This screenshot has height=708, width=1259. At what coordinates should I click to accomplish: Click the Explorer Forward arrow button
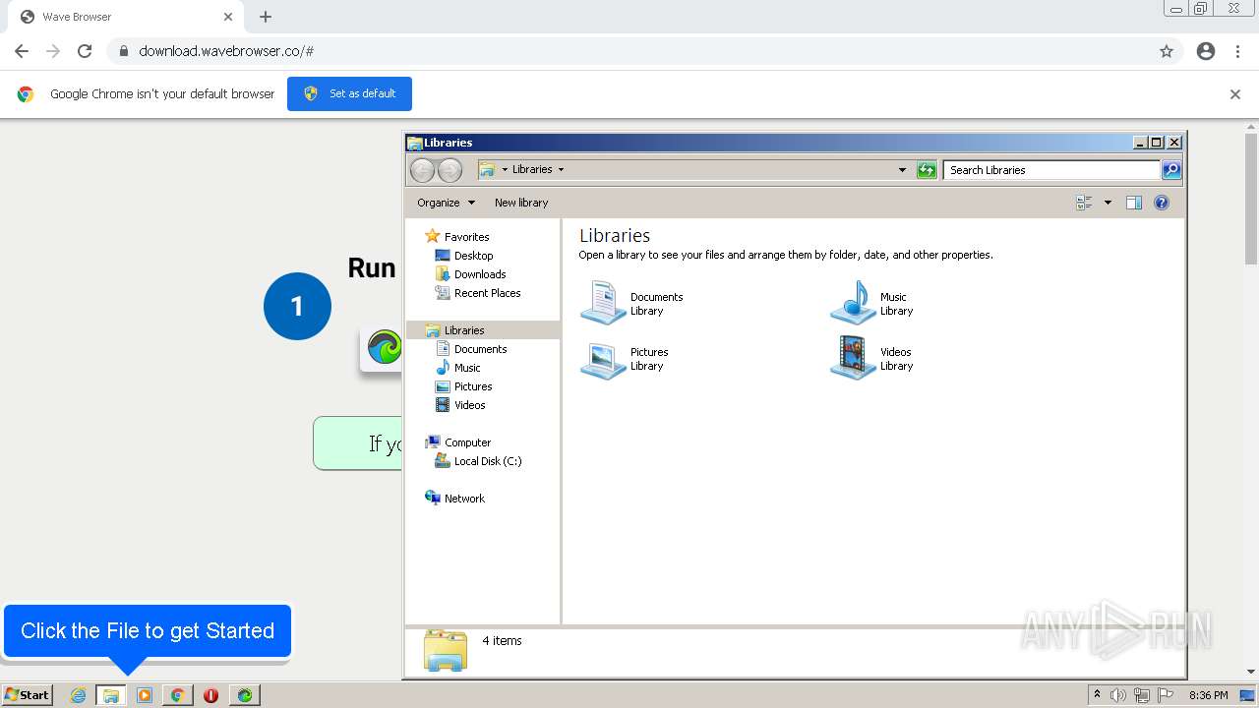point(450,170)
